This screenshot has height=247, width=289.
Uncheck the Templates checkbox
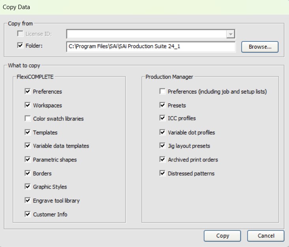click(x=28, y=133)
